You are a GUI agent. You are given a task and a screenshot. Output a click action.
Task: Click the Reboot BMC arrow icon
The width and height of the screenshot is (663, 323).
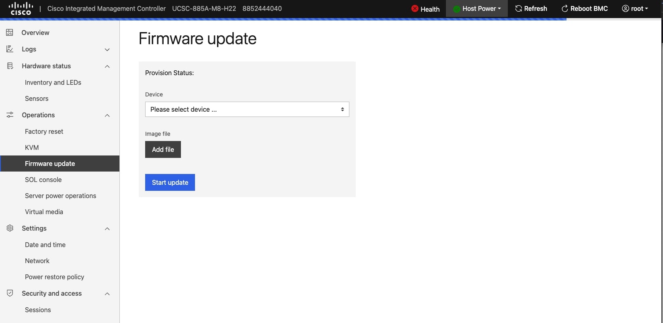tap(565, 8)
